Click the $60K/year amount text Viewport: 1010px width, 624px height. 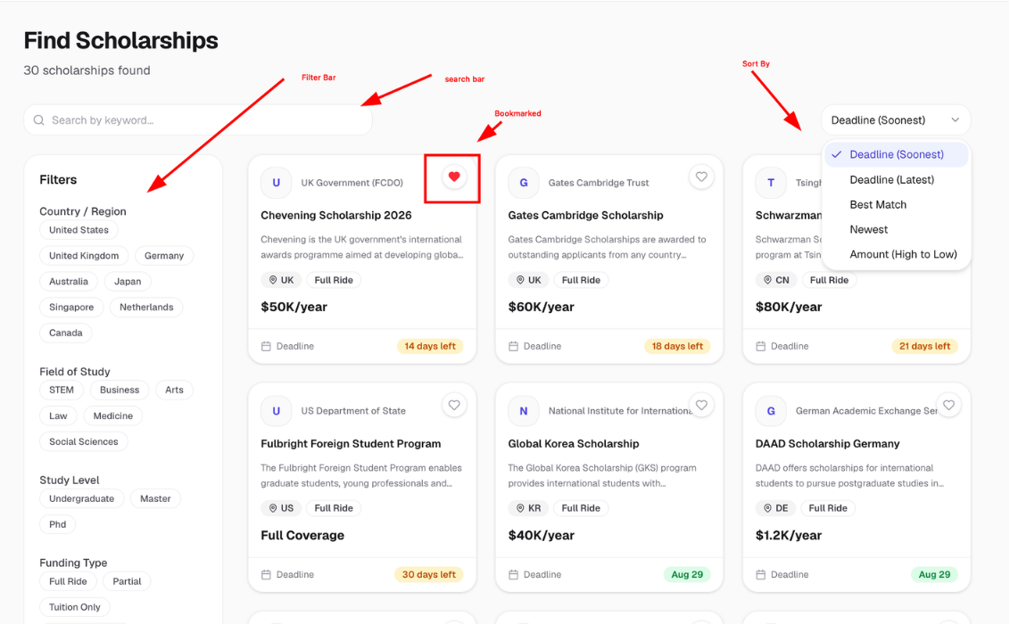click(x=541, y=307)
